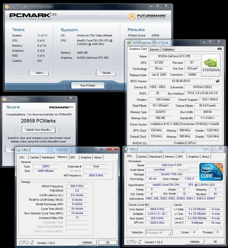Minimize the GPU-Z window
228x248 pixels.
click(x=204, y=42)
